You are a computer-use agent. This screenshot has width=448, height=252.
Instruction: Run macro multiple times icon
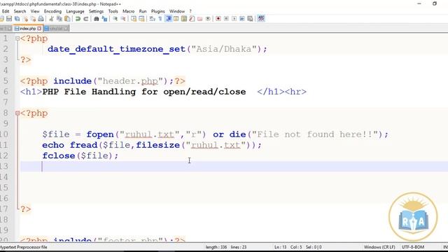coord(242,19)
